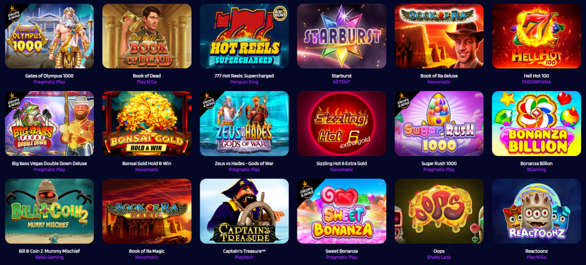This screenshot has width=586, height=265.
Task: Open the Sizzling Hot 6 Extra Gold tile
Action: tap(342, 124)
